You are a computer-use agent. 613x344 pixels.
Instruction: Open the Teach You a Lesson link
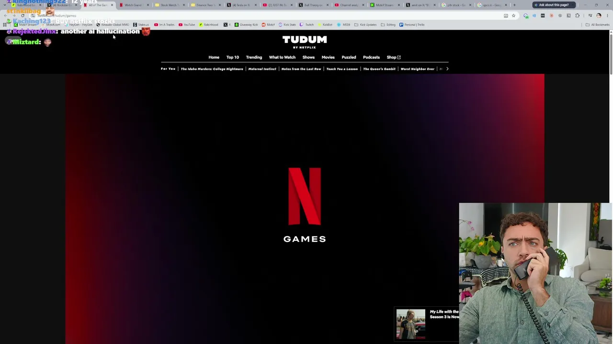pyautogui.click(x=342, y=69)
